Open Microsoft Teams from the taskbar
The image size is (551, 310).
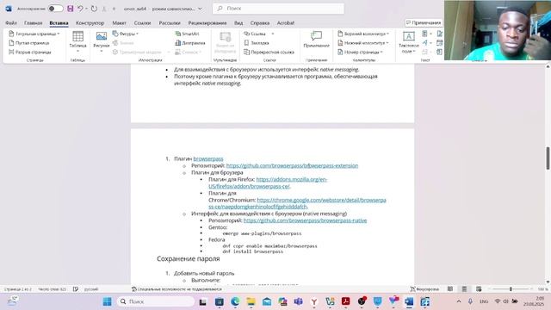pyautogui.click(x=299, y=301)
